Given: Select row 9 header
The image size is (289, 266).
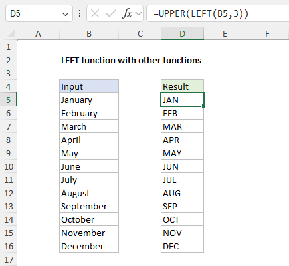Looking at the screenshot, I should coord(9,153).
